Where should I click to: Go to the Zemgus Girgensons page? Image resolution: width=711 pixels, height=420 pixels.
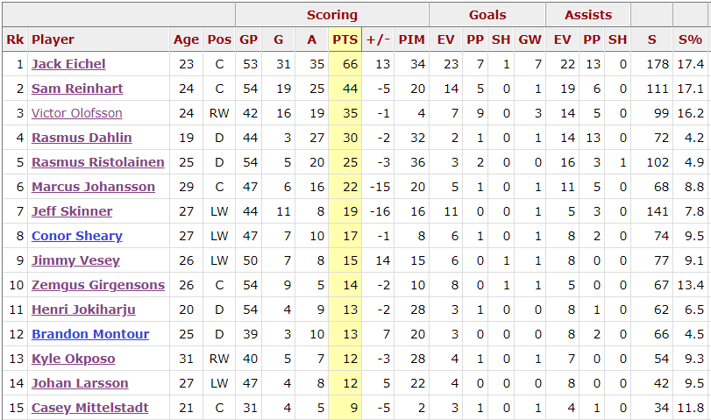click(x=98, y=285)
